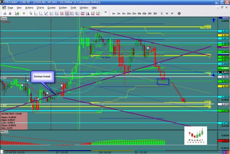
Task: Switch to the daily D timeframe
Action: click(x=162, y=13)
